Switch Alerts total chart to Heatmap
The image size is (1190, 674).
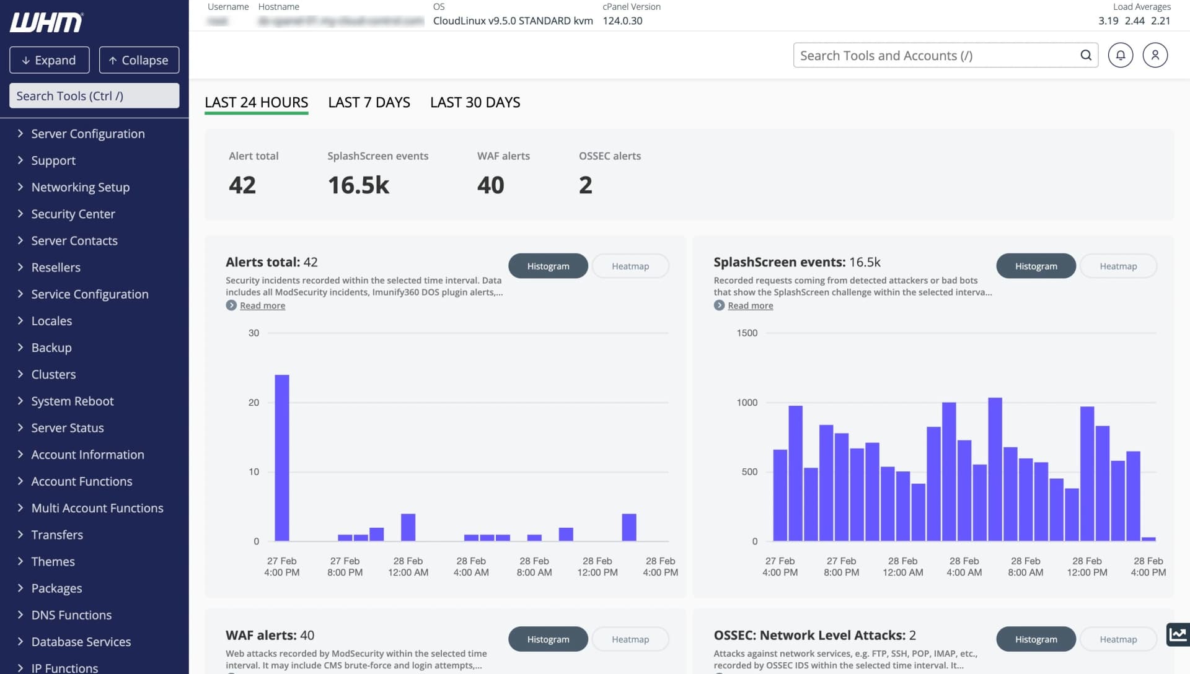pos(630,266)
